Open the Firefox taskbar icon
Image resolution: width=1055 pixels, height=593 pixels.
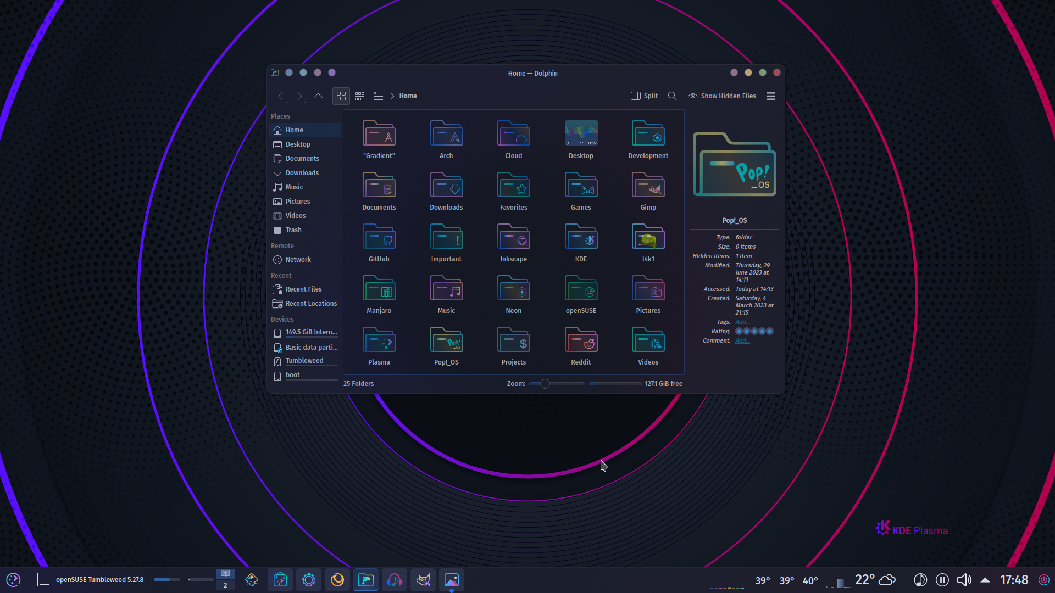pos(337,580)
